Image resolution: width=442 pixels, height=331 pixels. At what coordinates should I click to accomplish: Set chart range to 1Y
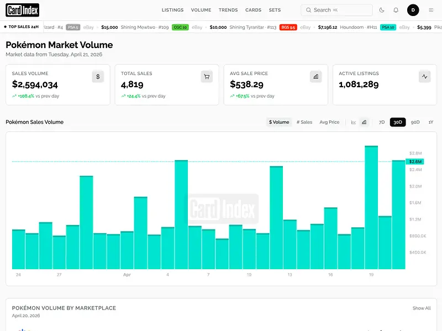click(431, 122)
